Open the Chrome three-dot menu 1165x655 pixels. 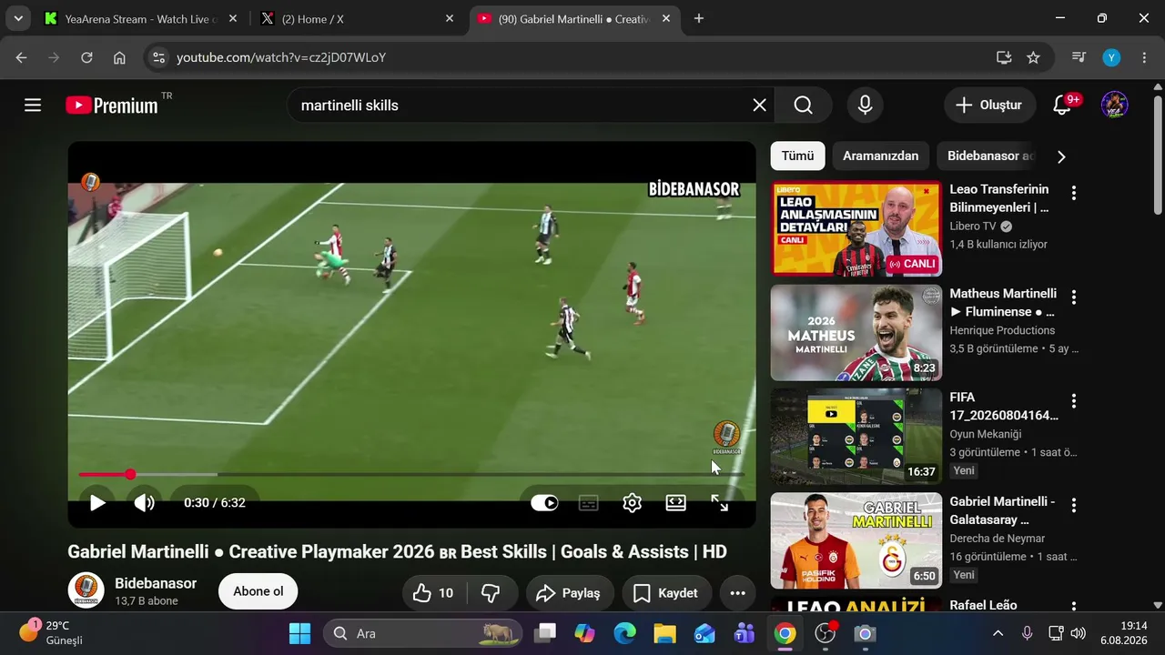(x=1144, y=57)
